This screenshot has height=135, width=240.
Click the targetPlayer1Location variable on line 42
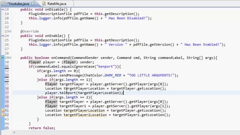[x=85, y=115]
